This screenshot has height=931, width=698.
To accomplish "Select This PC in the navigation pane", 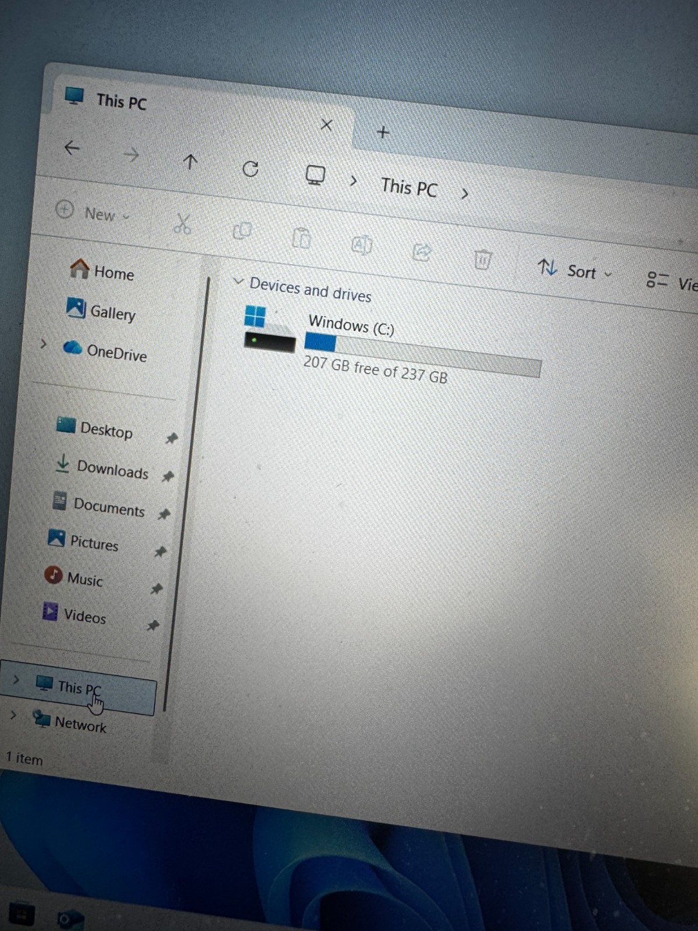I will click(79, 688).
